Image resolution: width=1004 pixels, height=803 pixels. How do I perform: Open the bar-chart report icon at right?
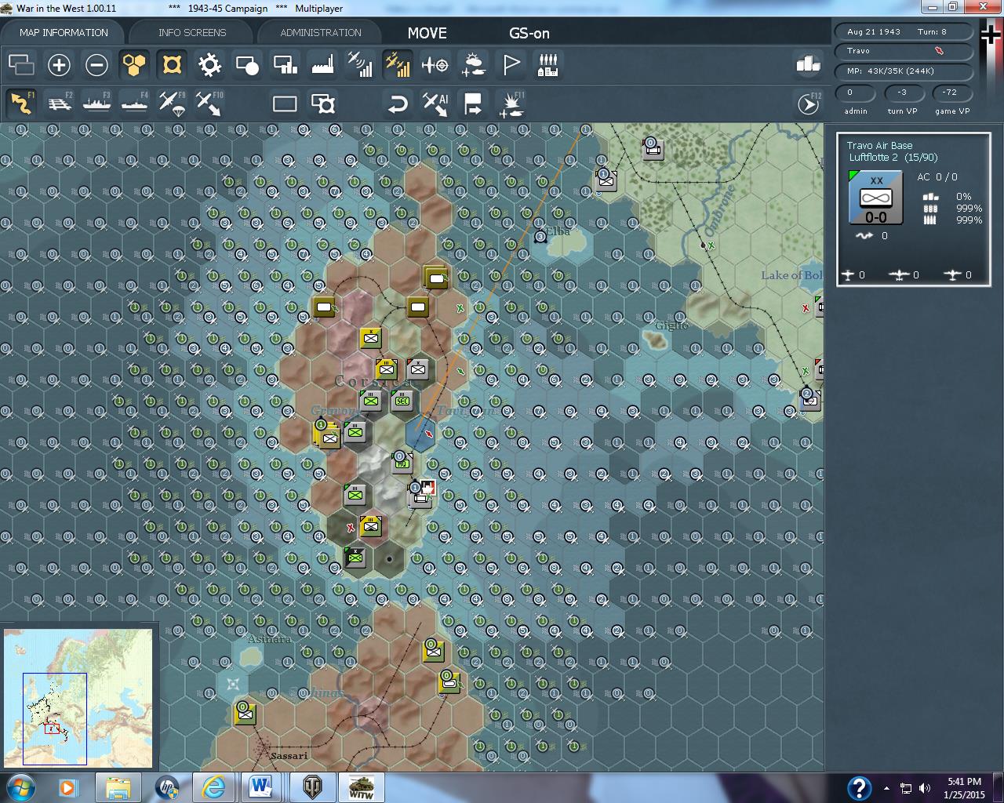808,65
